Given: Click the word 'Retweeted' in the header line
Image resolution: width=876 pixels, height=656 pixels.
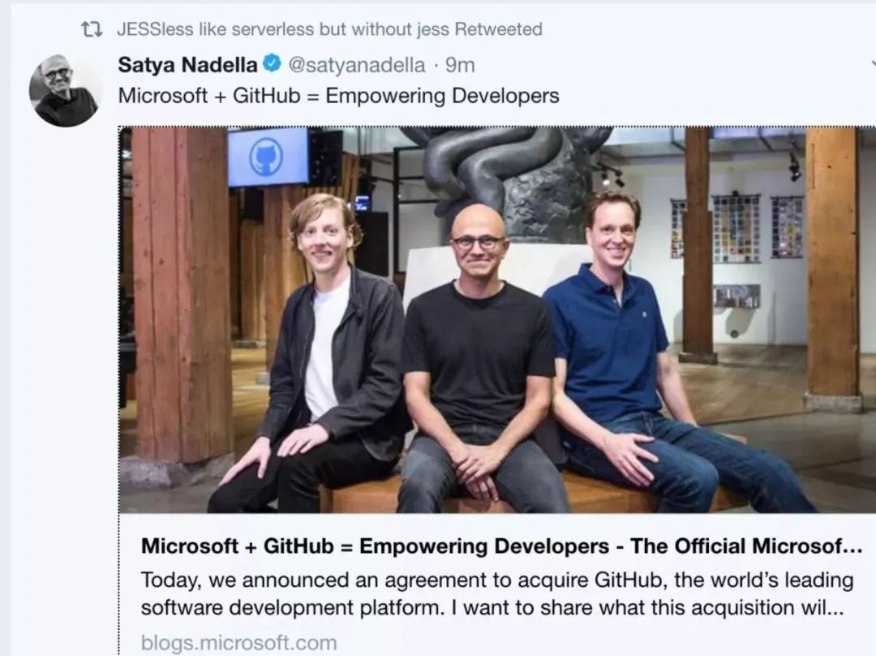Looking at the screenshot, I should pyautogui.click(x=498, y=29).
